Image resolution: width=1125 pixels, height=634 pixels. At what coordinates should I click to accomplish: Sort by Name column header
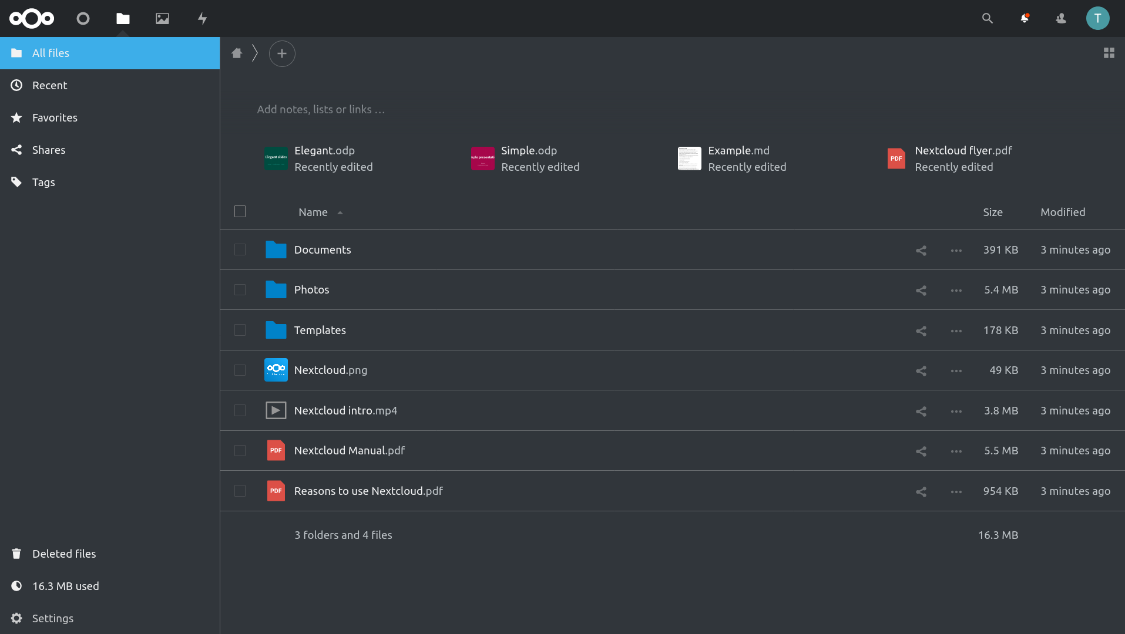point(313,212)
